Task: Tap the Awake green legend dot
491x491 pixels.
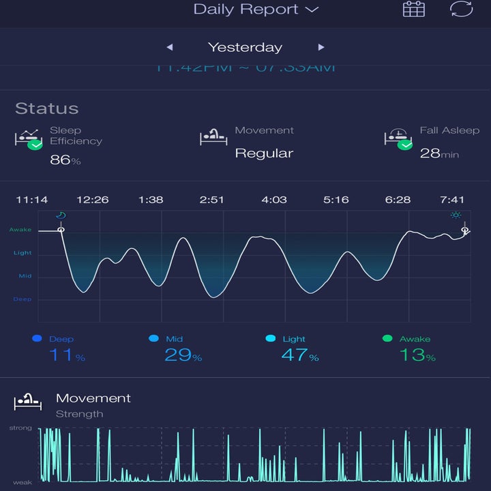Action: (387, 339)
